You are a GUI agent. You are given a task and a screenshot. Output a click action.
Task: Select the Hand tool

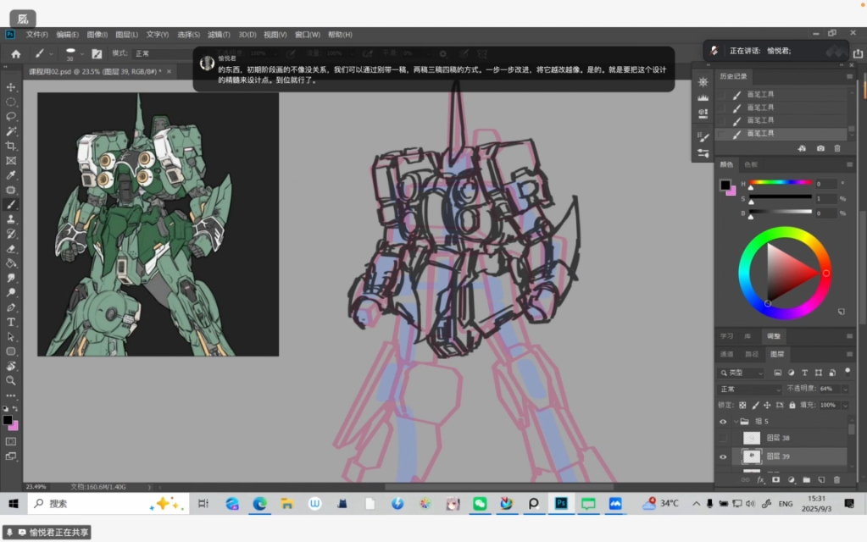[x=11, y=366]
